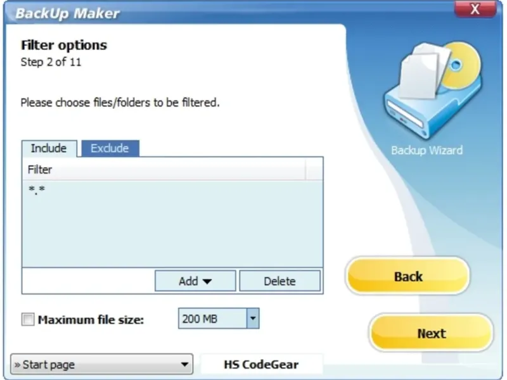Click the HS CodeGear label
This screenshot has height=380, width=507.
tap(261, 365)
